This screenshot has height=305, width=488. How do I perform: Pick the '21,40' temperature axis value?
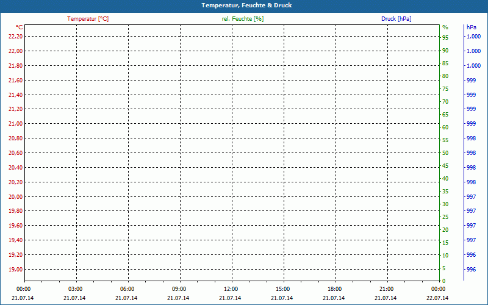[x=16, y=95]
